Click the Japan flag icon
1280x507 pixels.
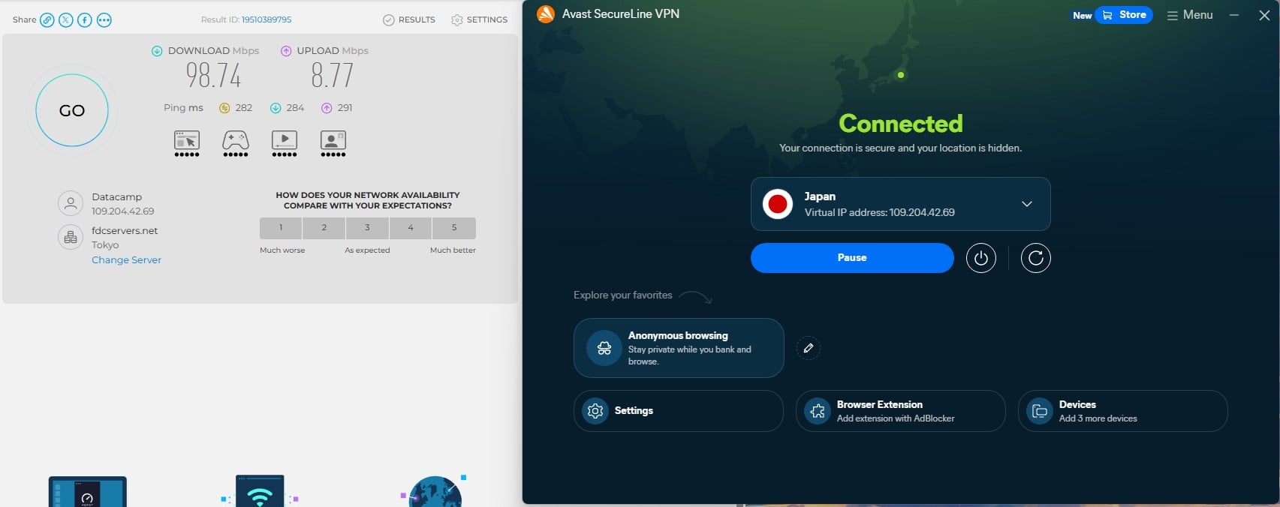click(778, 204)
